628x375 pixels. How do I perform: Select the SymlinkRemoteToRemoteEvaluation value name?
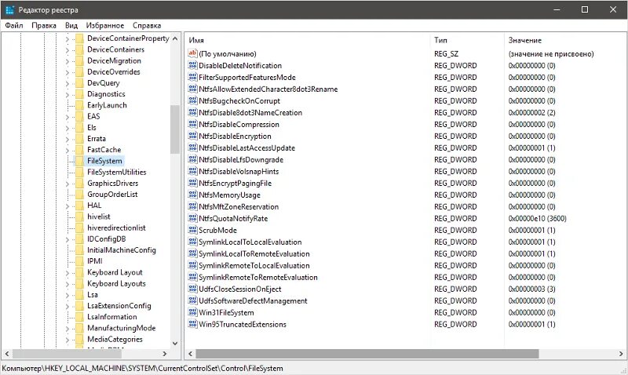pyautogui.click(x=258, y=277)
